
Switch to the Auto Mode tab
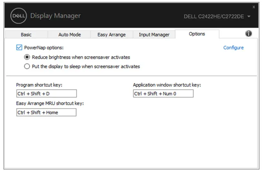[x=70, y=34]
